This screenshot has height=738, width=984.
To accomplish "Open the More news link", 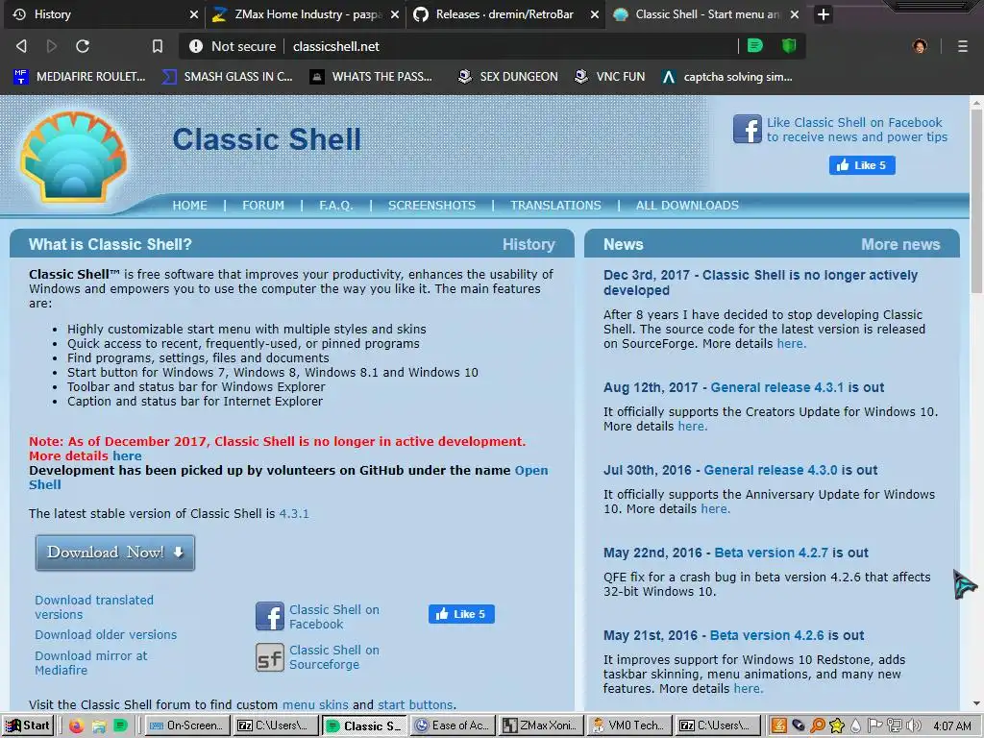I will 900,244.
